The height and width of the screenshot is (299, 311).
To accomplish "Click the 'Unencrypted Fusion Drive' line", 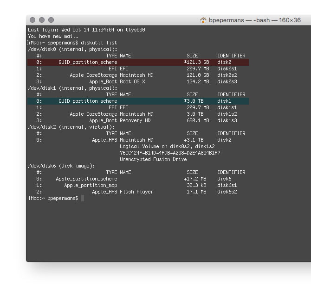I will click(x=153, y=159).
